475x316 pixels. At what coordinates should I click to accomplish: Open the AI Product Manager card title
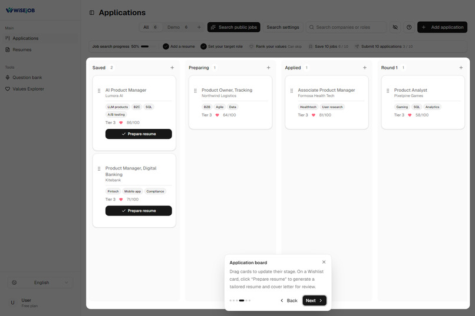[126, 90]
